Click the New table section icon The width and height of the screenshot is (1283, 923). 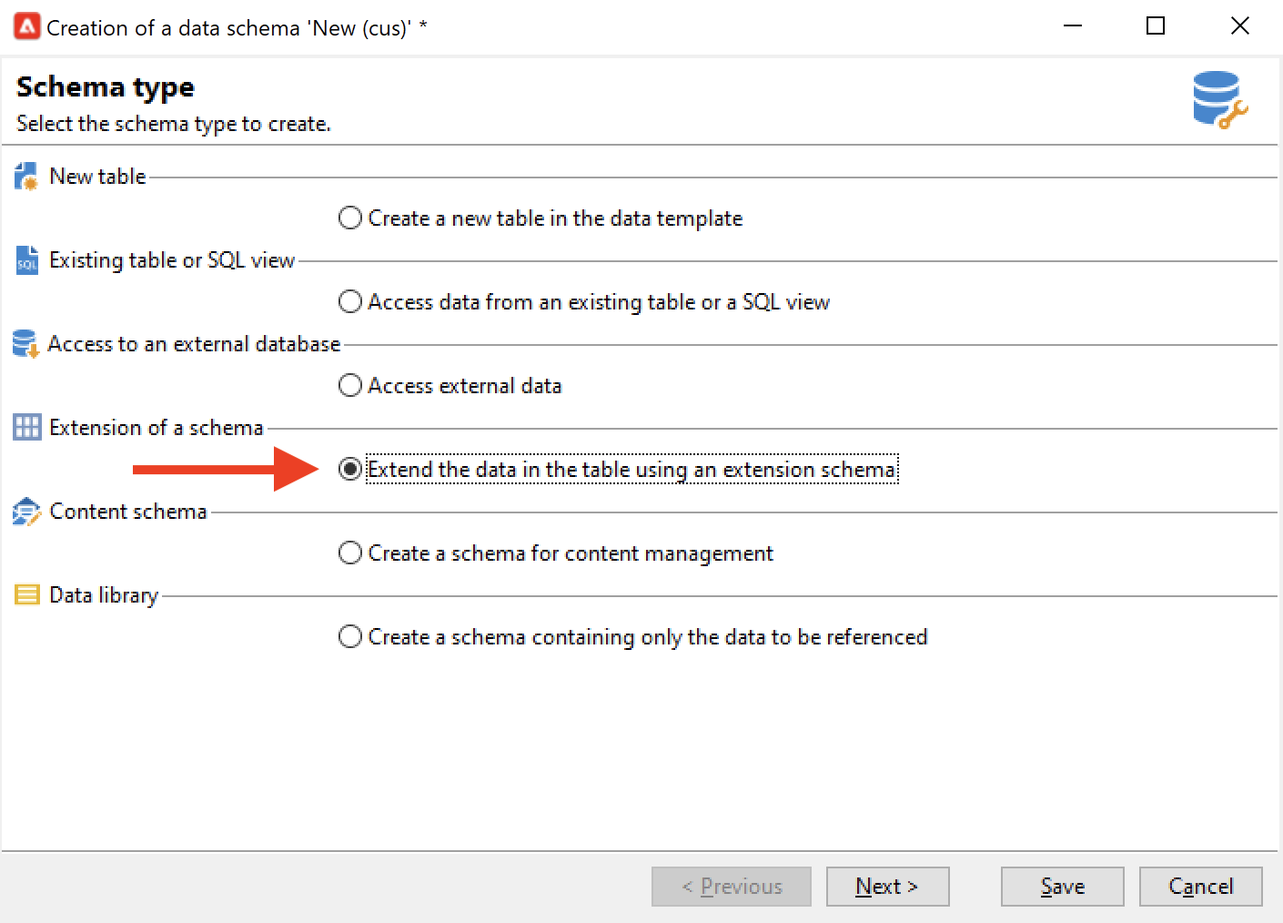pos(26,176)
